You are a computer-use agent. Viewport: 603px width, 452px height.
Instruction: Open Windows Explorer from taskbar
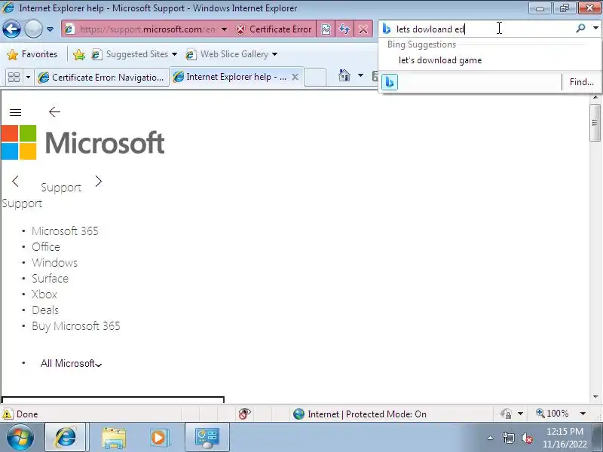pos(114,438)
